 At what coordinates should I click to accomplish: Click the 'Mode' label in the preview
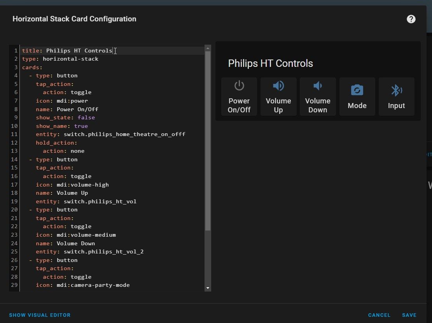click(x=357, y=106)
